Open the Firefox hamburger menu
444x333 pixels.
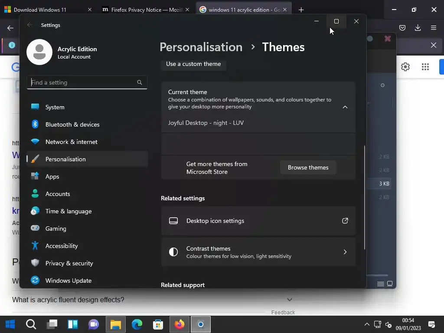coord(434,28)
